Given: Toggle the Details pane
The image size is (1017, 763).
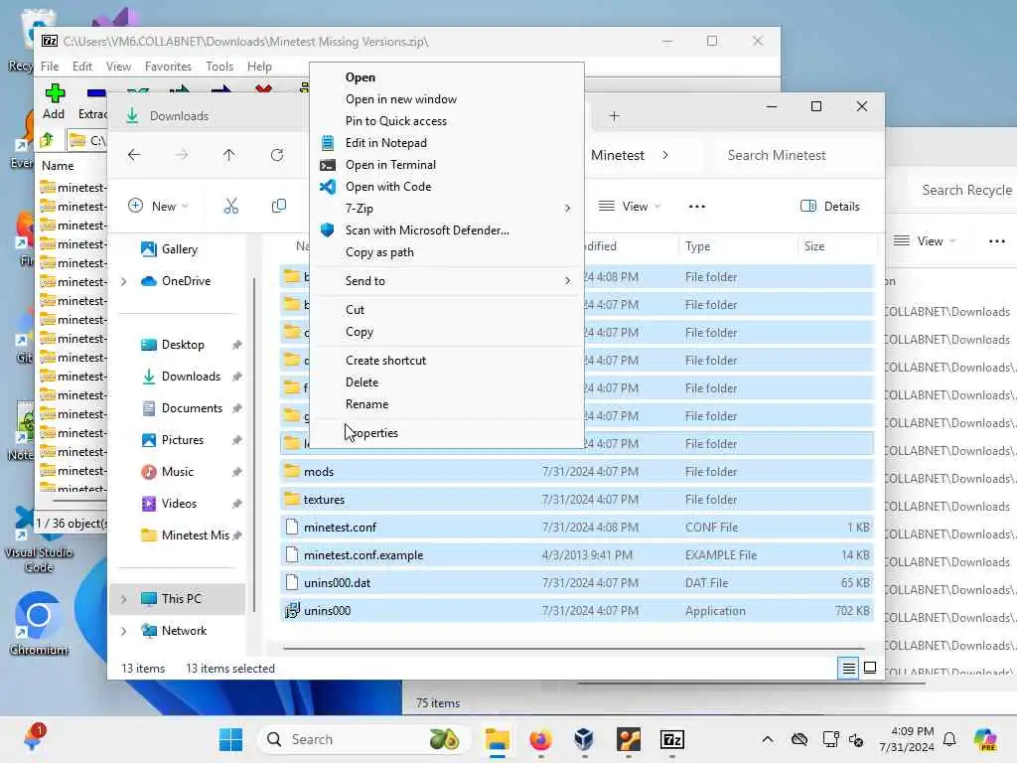Looking at the screenshot, I should pyautogui.click(x=830, y=207).
